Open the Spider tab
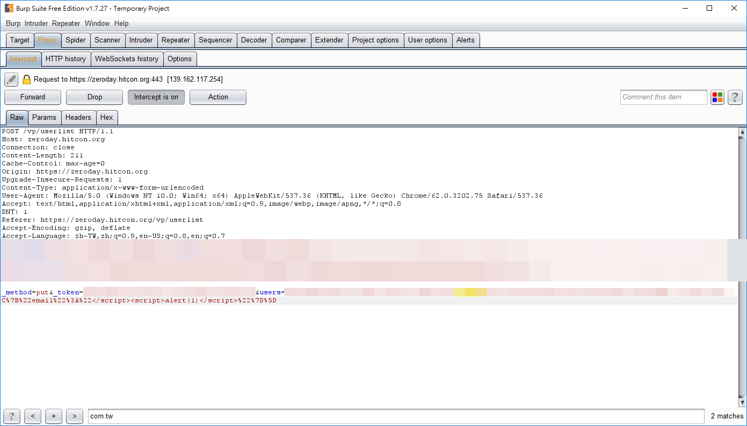This screenshot has width=747, height=426. (x=76, y=40)
